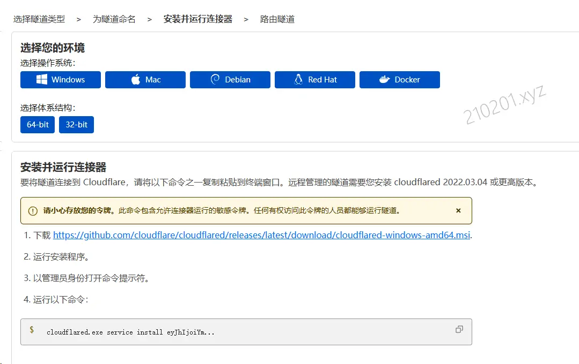Select Debian as the operating system
The height and width of the screenshot is (364, 579).
pos(230,80)
